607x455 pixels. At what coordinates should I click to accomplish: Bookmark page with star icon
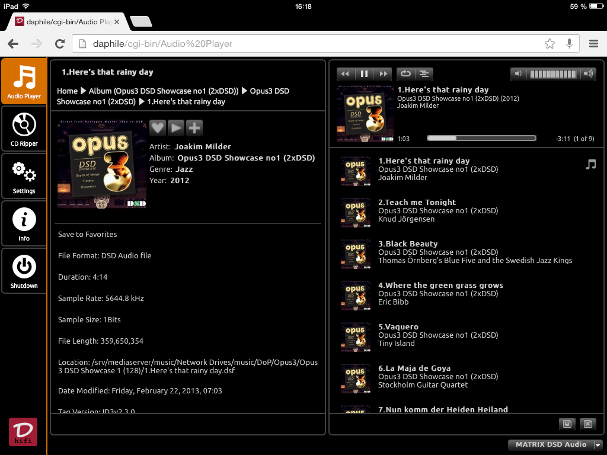550,44
